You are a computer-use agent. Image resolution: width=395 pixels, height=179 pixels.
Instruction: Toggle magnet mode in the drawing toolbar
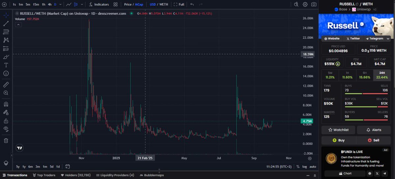(x=6, y=104)
